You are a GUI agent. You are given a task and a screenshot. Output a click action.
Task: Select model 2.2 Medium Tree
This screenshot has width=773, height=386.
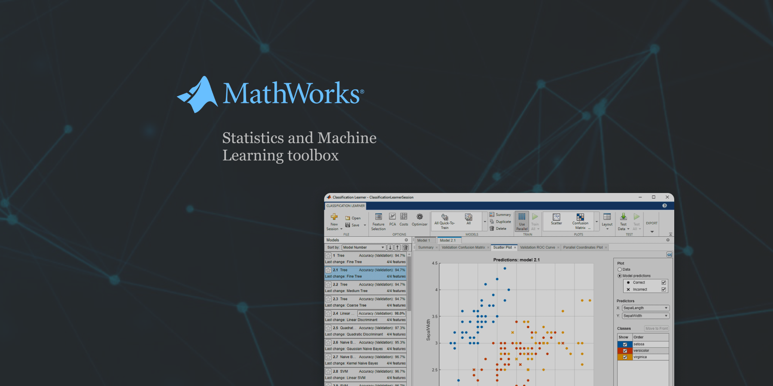[x=365, y=288]
